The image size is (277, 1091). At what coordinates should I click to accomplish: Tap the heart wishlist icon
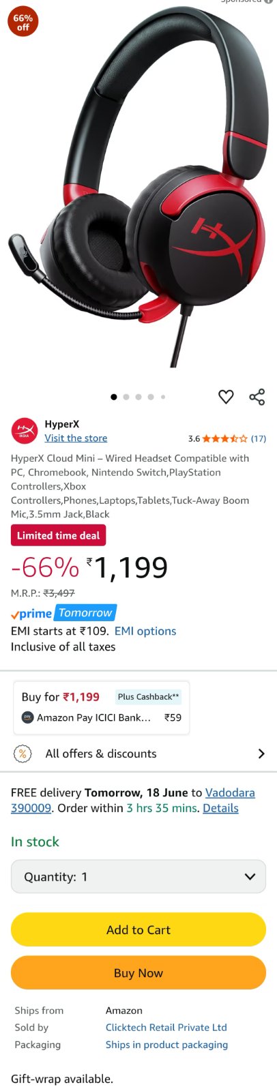[226, 396]
